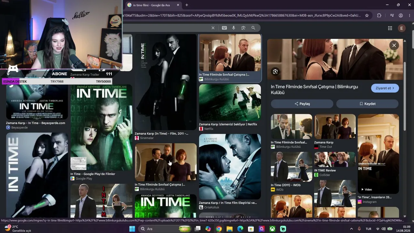
Task: Open the Xbox app from the taskbar
Action: click(272, 229)
